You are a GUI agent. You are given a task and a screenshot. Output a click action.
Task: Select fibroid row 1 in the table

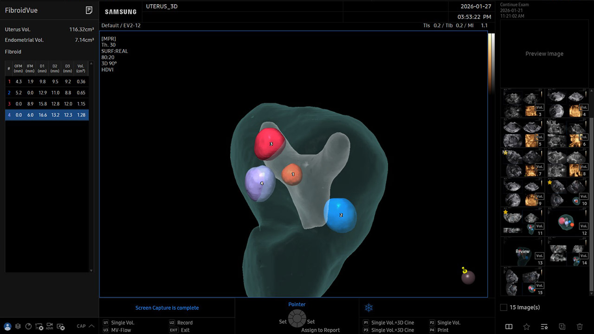[x=47, y=81]
